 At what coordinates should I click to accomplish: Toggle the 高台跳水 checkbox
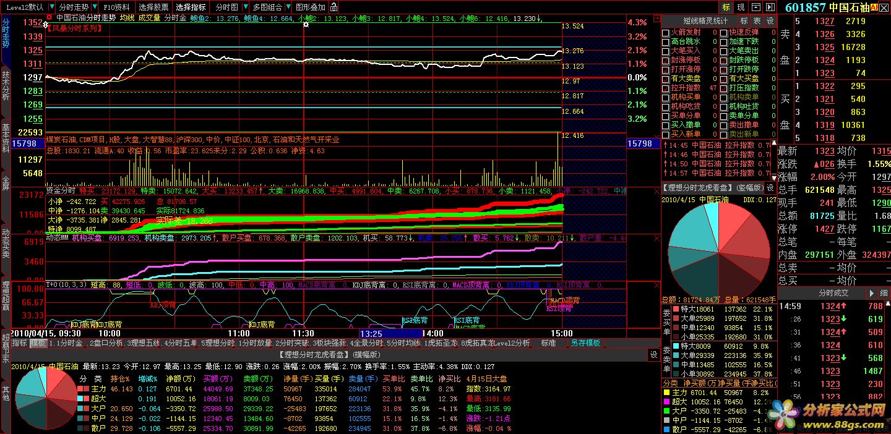(665, 41)
